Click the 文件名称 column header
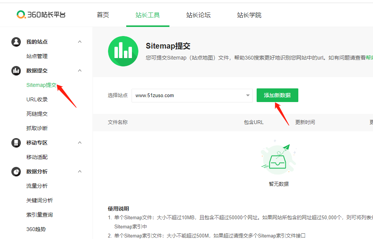This screenshot has height=239, width=373. tap(118, 123)
